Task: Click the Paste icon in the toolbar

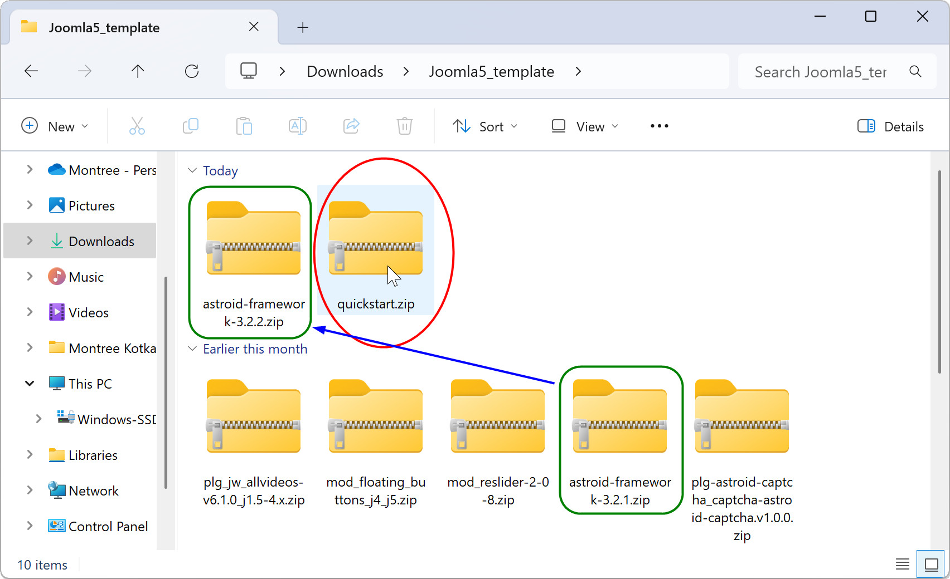Action: [x=244, y=126]
